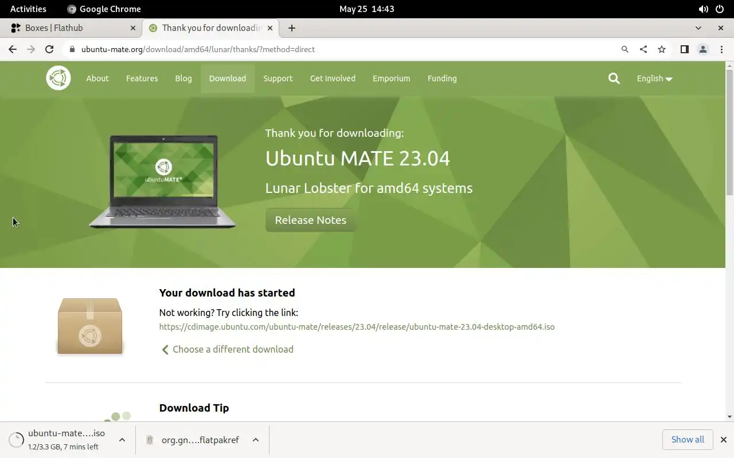
Task: Click the ISO download progress circle icon
Action: click(x=16, y=440)
